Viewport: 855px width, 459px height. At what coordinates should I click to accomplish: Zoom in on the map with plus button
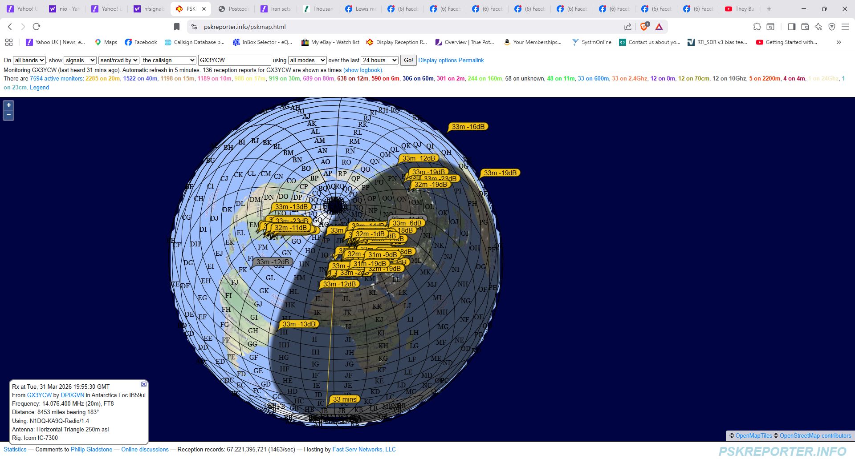[8, 105]
